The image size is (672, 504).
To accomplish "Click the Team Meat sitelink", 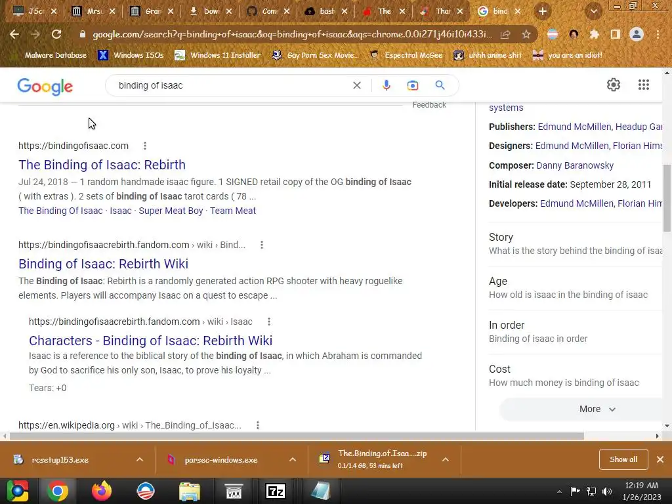I will [x=233, y=211].
